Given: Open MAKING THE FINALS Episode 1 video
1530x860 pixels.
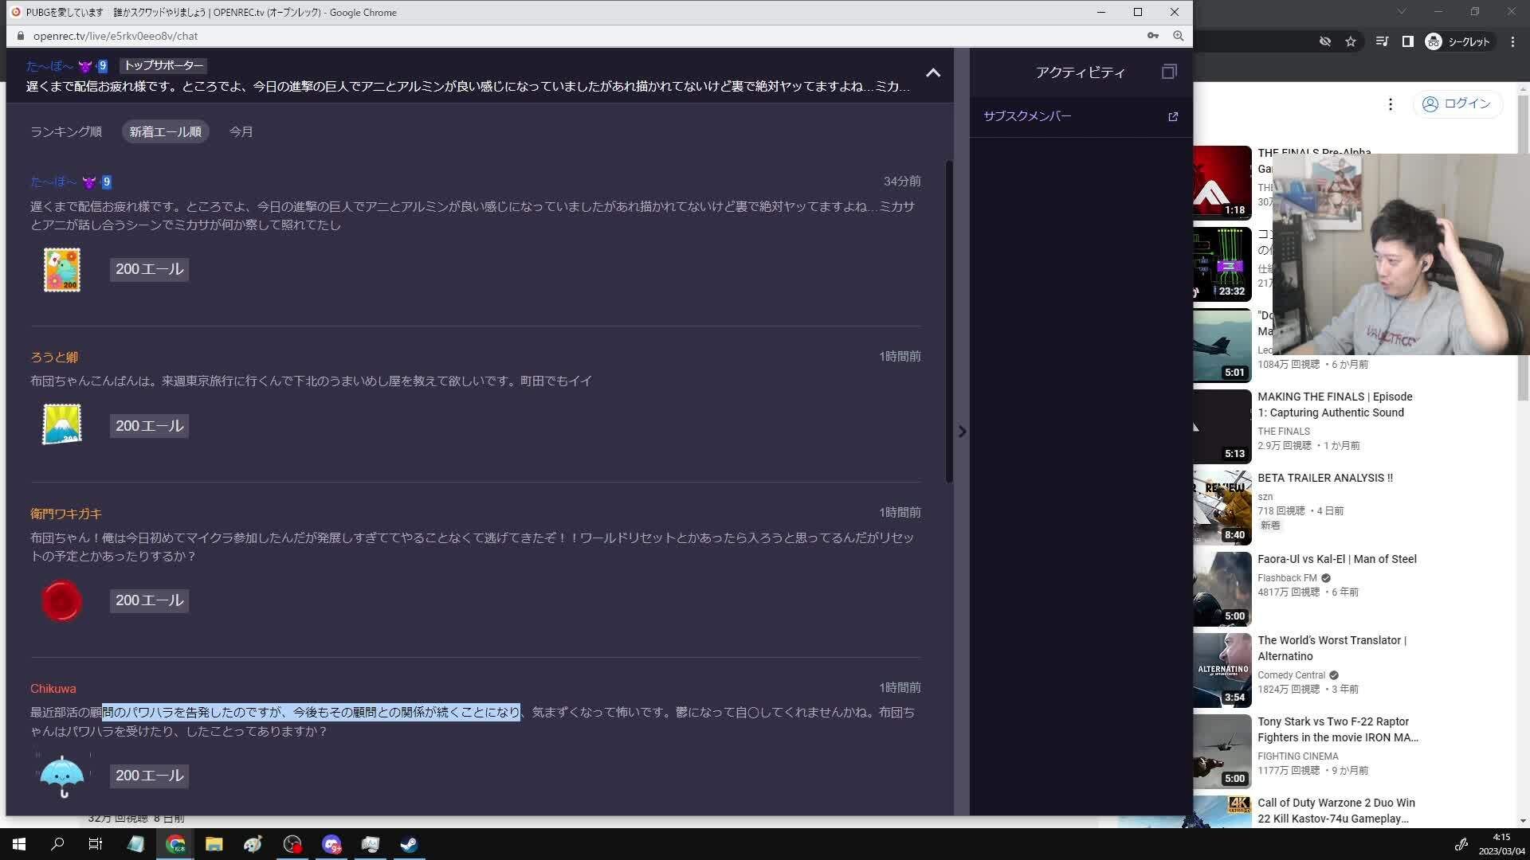Looking at the screenshot, I should [1335, 405].
